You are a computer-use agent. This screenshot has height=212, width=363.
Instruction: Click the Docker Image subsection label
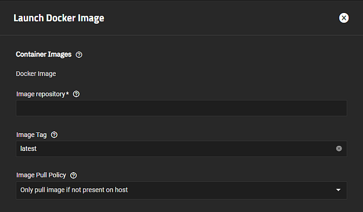[36, 74]
